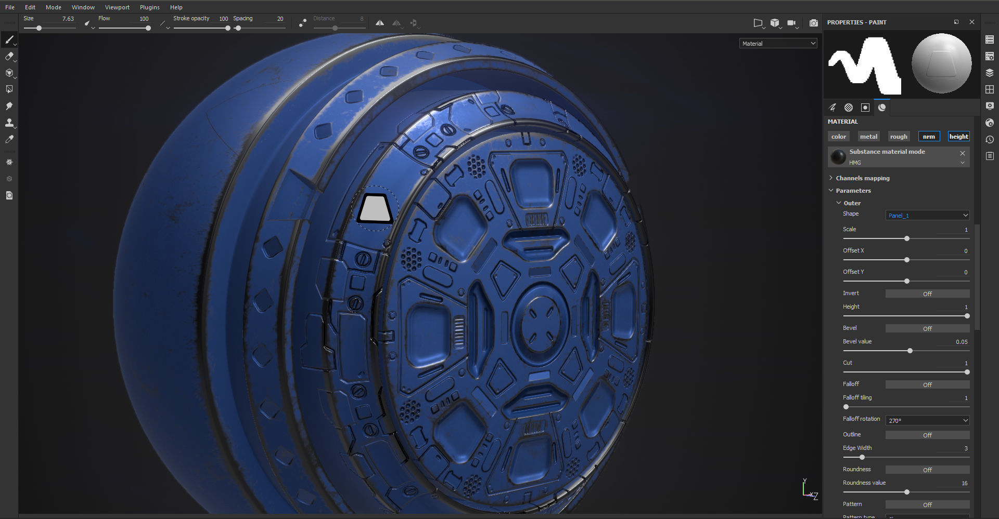Click the Bevel value slider
This screenshot has height=519, width=999.
click(x=906, y=351)
